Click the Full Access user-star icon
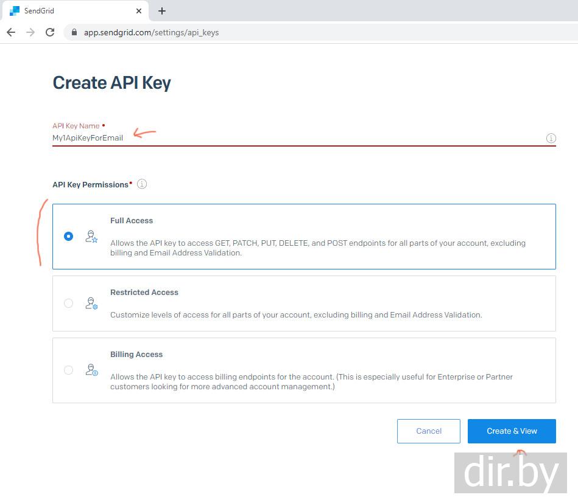Image resolution: width=578 pixels, height=503 pixels. pos(91,237)
